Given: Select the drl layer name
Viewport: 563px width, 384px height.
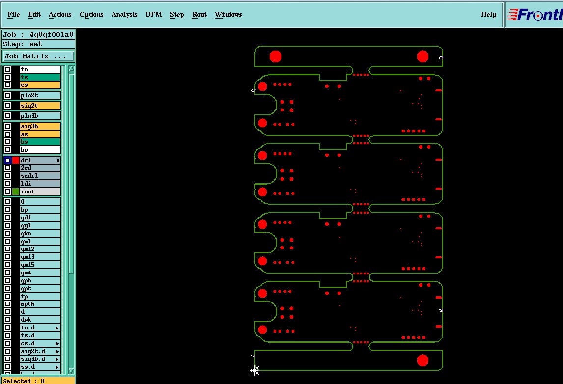Looking at the screenshot, I should tap(40, 160).
